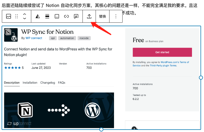Screen dimensions: 204x132
Task: Apply duotone filter triangle icon
Action: tap(38, 16)
